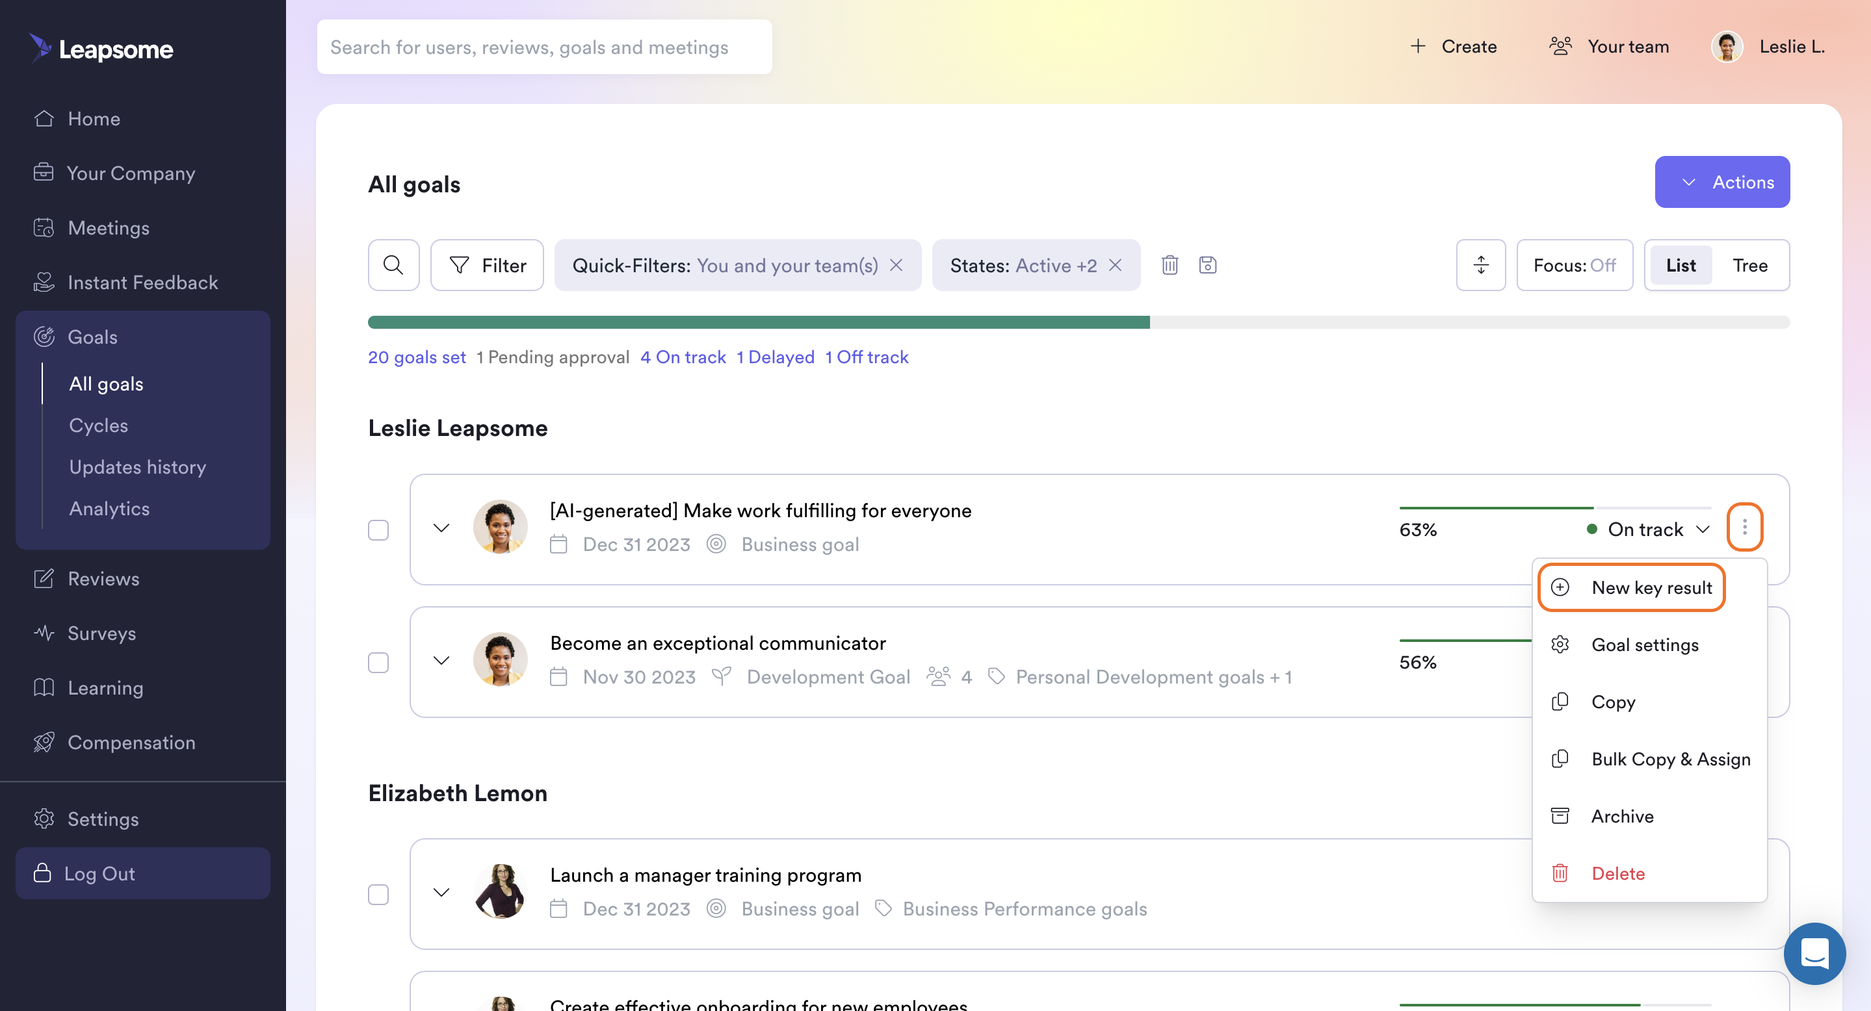The height and width of the screenshot is (1011, 1871).
Task: Click the overall goals progress bar
Action: [1078, 322]
